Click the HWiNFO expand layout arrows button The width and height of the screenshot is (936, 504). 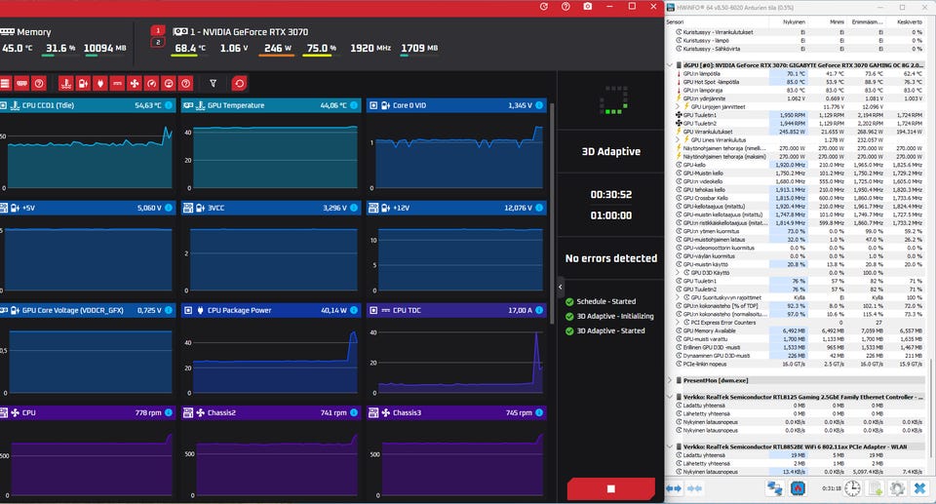tap(674, 488)
